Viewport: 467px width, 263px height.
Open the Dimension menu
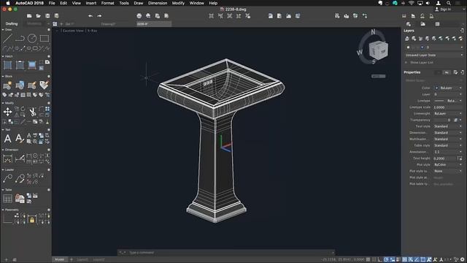point(158,3)
